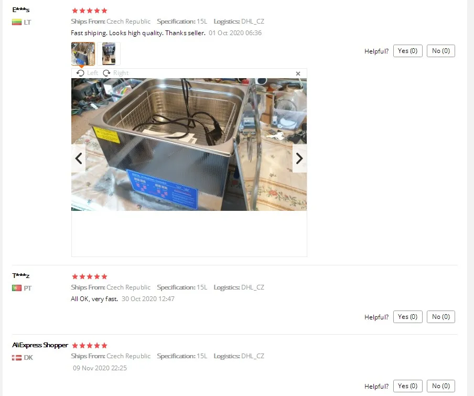Advance to the next review photo arrow

(x=299, y=158)
